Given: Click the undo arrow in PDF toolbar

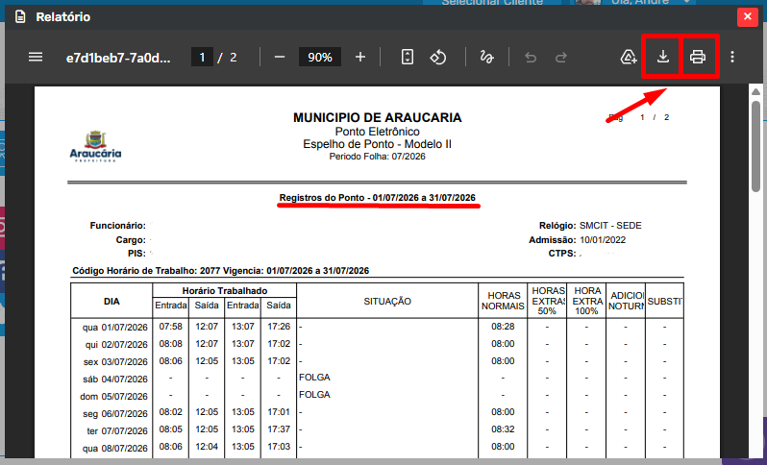Looking at the screenshot, I should pos(531,58).
